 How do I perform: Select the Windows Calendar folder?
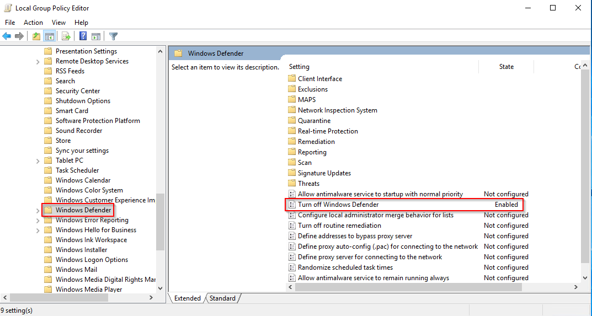click(x=83, y=180)
